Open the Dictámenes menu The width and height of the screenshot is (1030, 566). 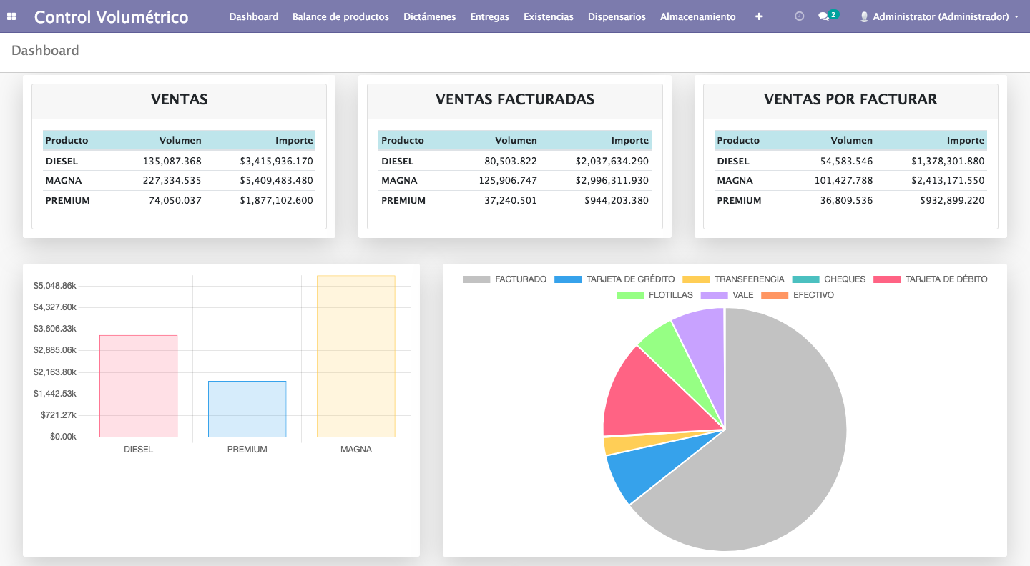429,16
